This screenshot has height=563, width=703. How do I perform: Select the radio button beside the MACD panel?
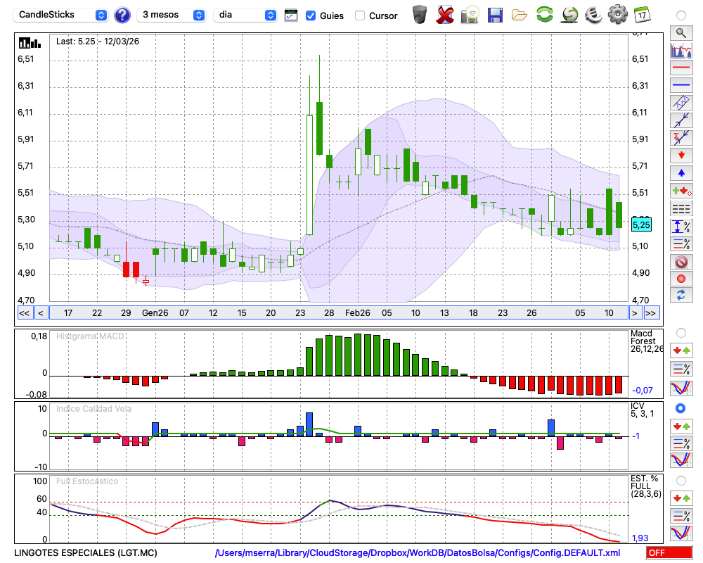pos(681,332)
